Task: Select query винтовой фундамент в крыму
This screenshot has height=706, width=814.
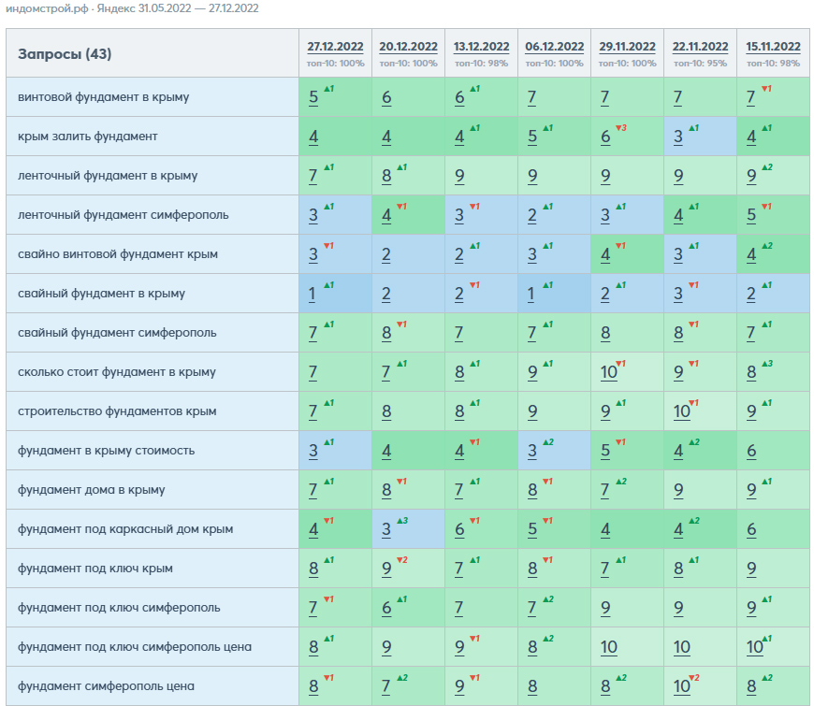Action: click(x=103, y=97)
